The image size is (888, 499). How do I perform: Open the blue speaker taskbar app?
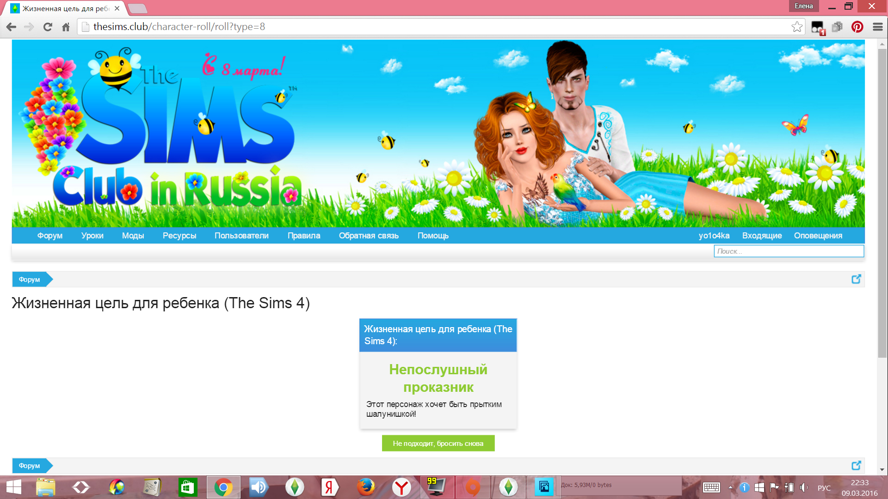coord(259,487)
